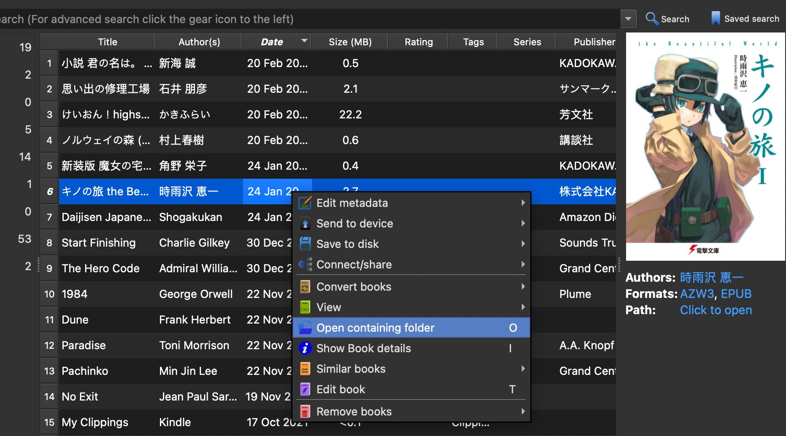Viewport: 786px width, 436px height.
Task: Sort by the Rating column header
Action: (419, 42)
